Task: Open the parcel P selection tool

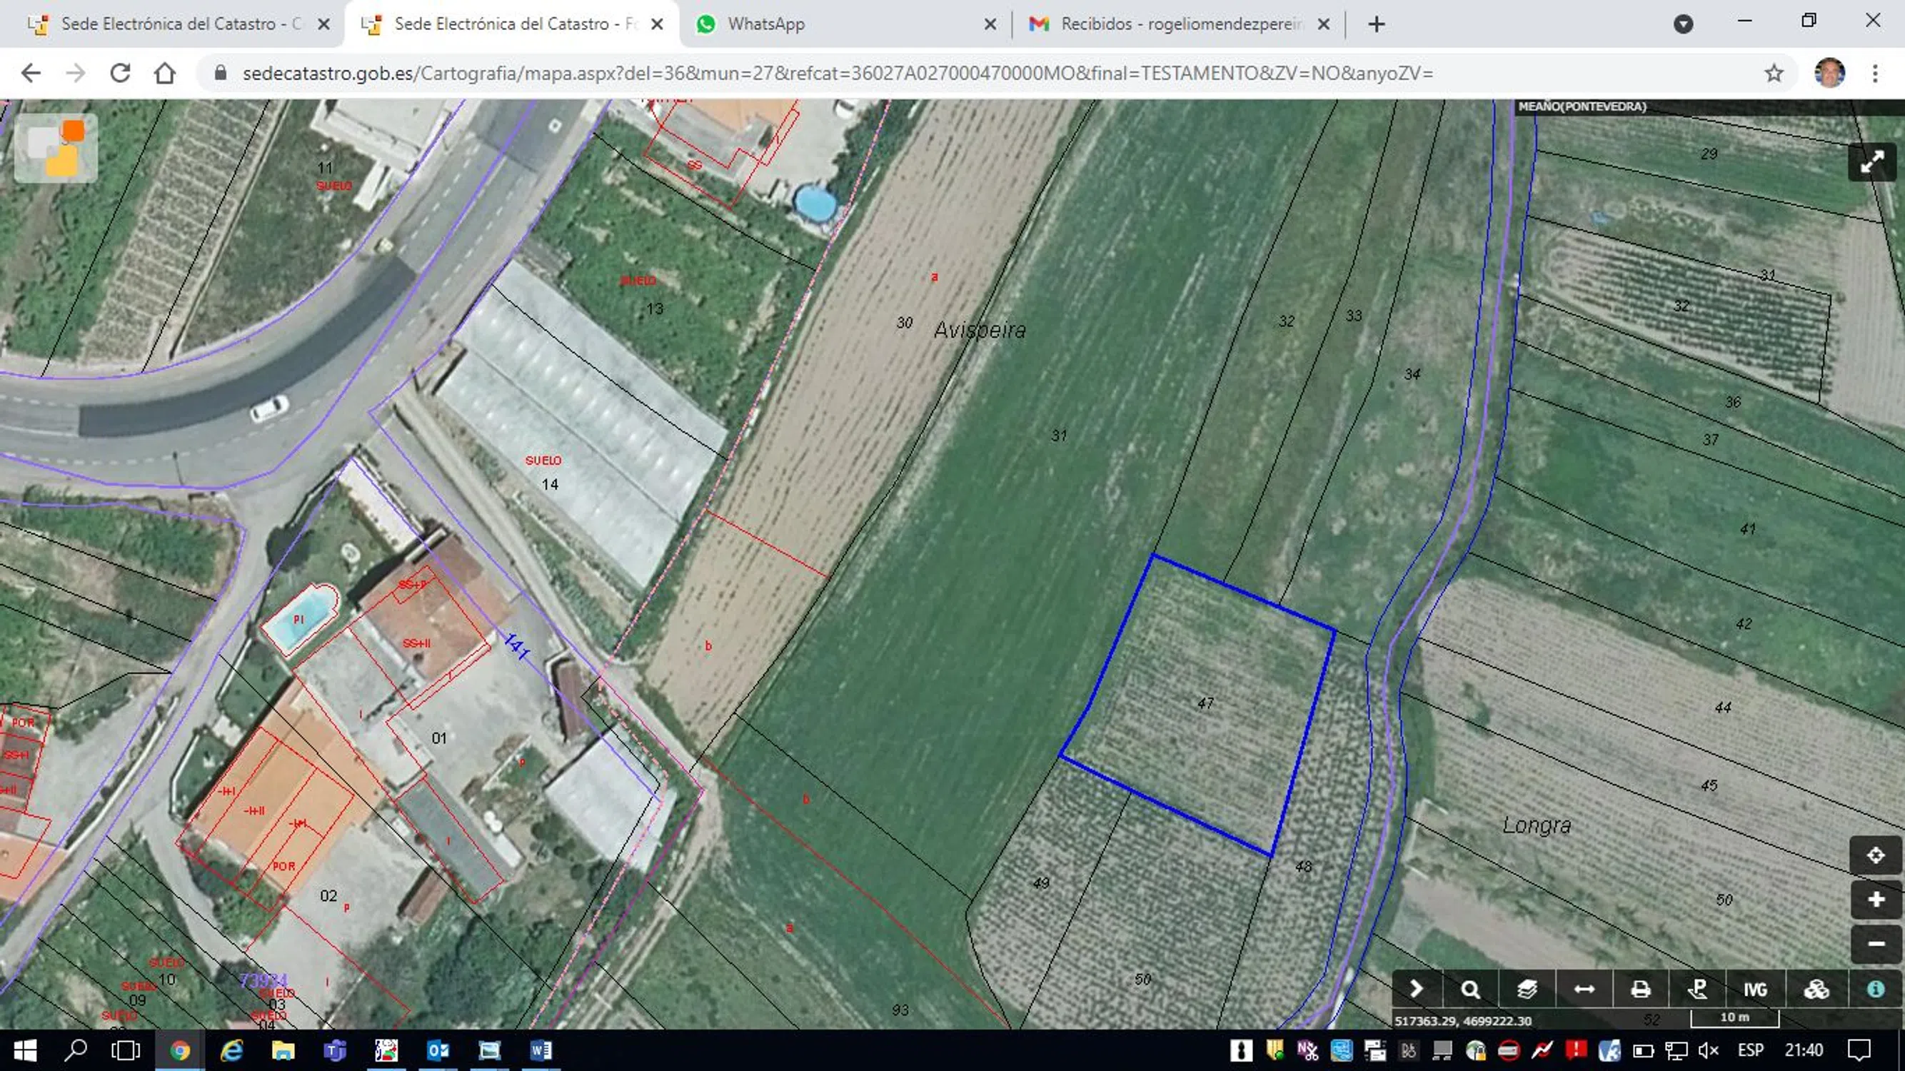Action: pyautogui.click(x=1697, y=990)
